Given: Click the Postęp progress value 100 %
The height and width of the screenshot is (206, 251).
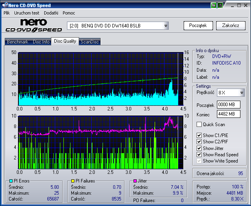Looking at the screenshot, I should pyautogui.click(x=238, y=187).
